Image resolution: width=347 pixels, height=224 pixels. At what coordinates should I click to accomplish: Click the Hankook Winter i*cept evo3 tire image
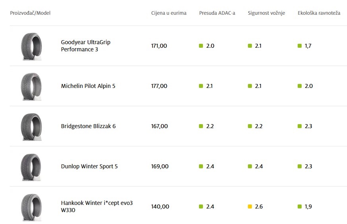tap(31, 207)
